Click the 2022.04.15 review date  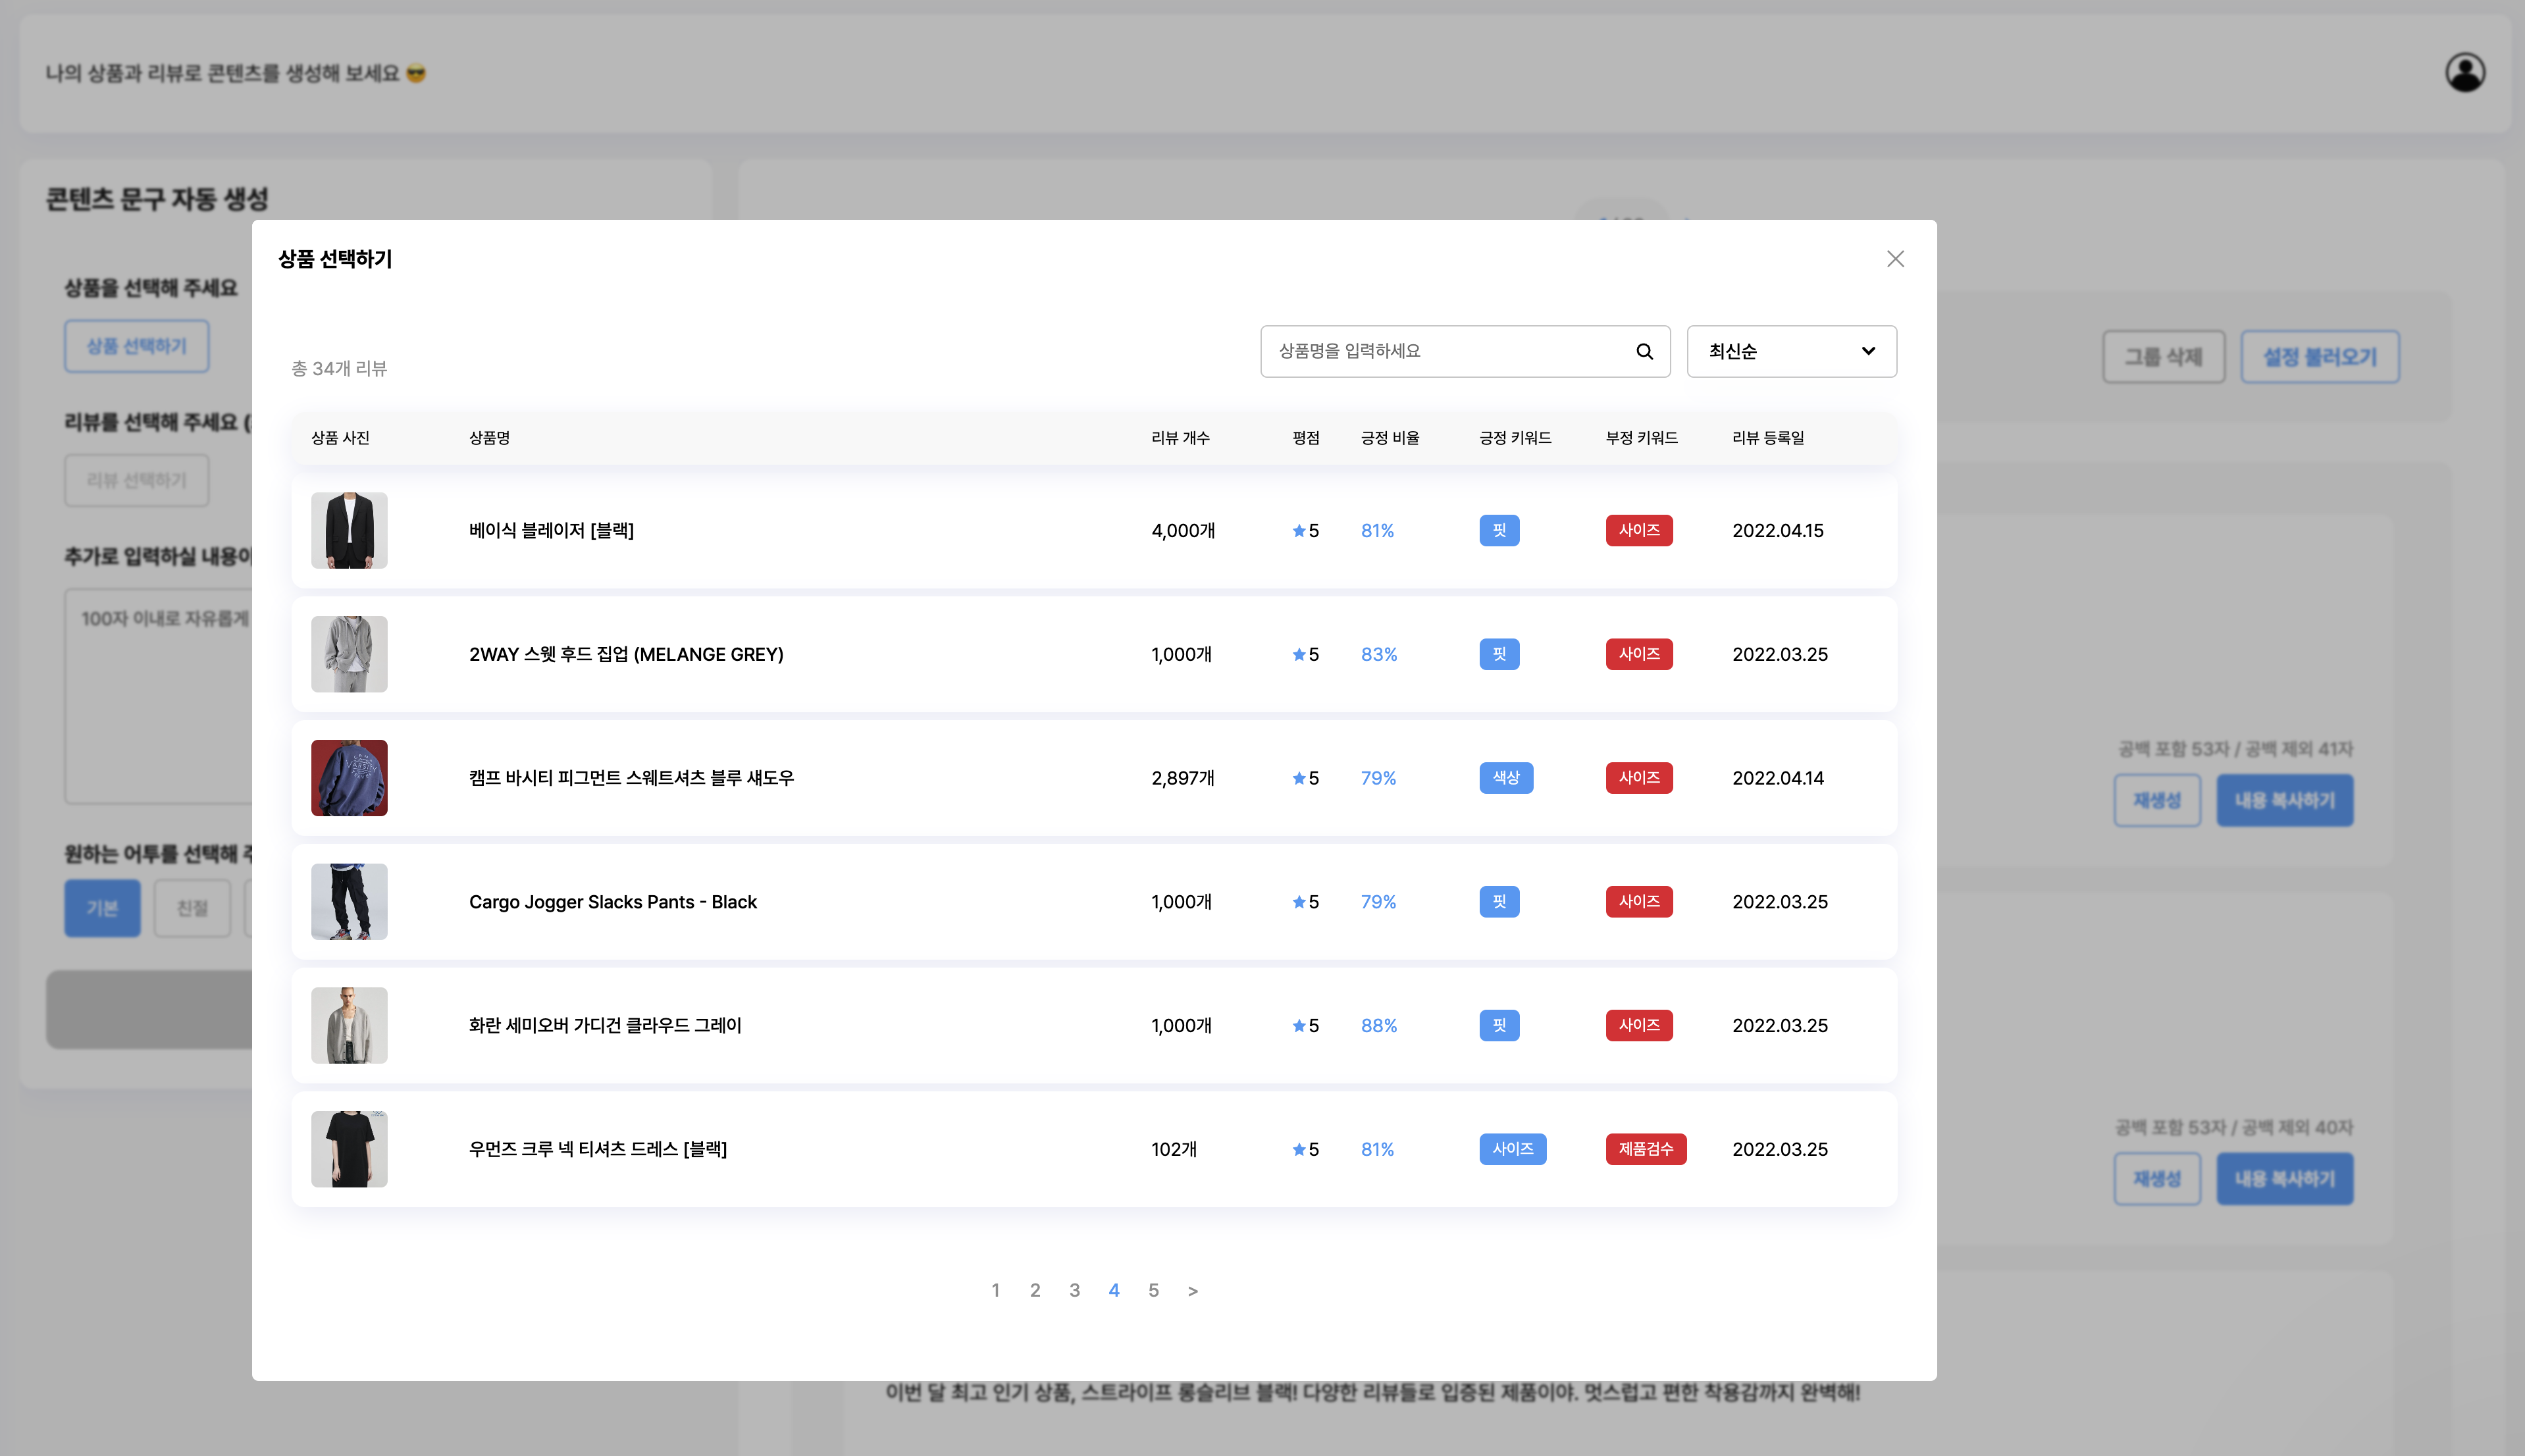(x=1778, y=530)
